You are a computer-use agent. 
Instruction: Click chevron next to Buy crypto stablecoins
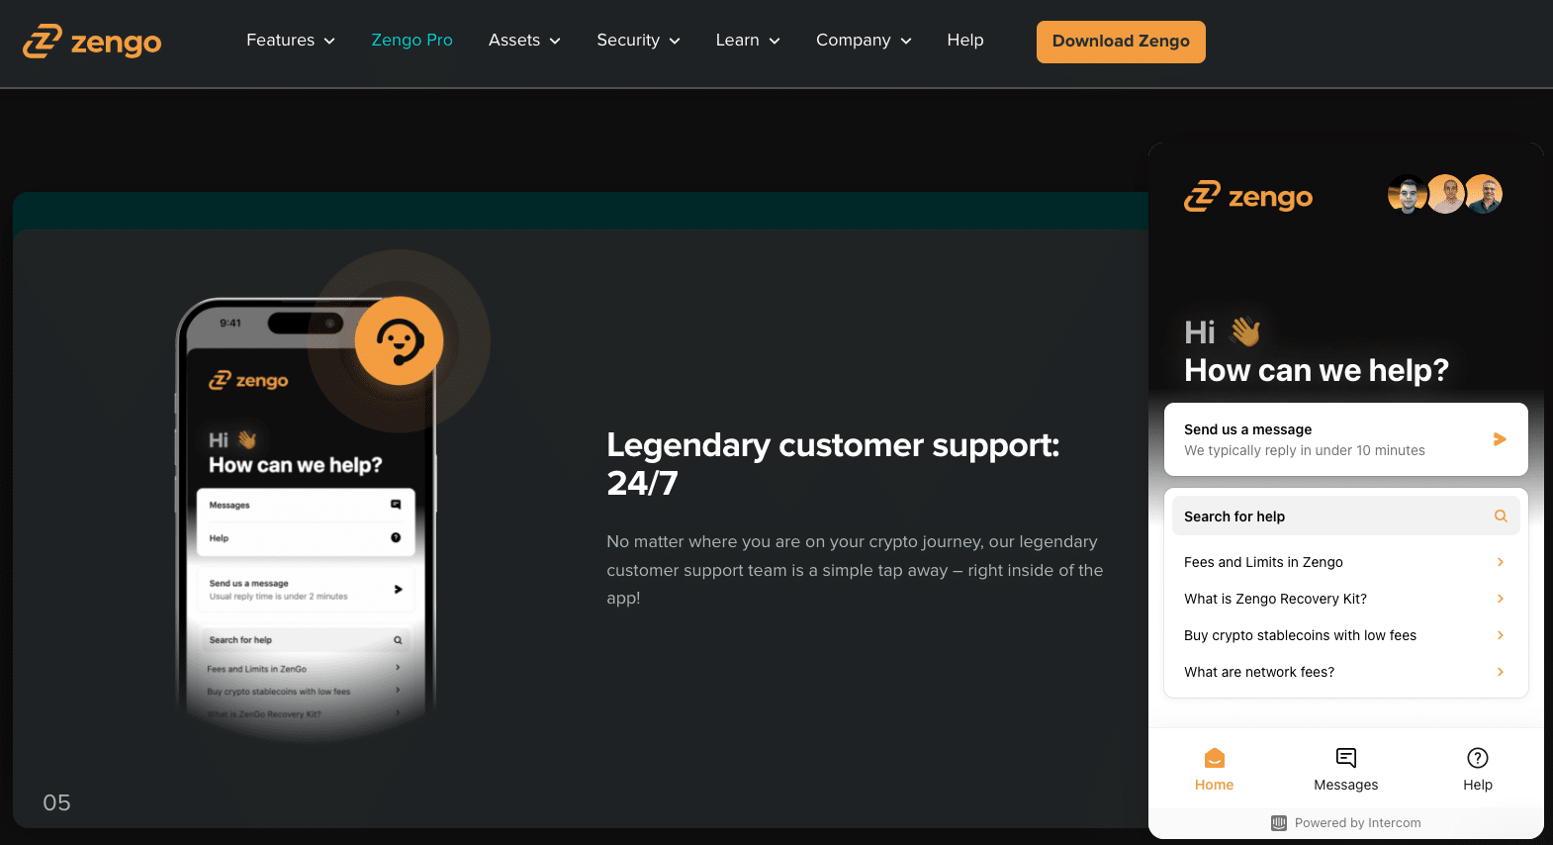coord(1501,635)
